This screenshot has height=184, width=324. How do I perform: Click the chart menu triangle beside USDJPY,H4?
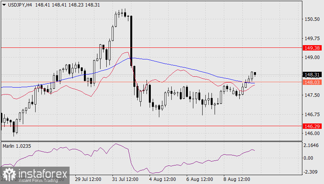click(4, 5)
